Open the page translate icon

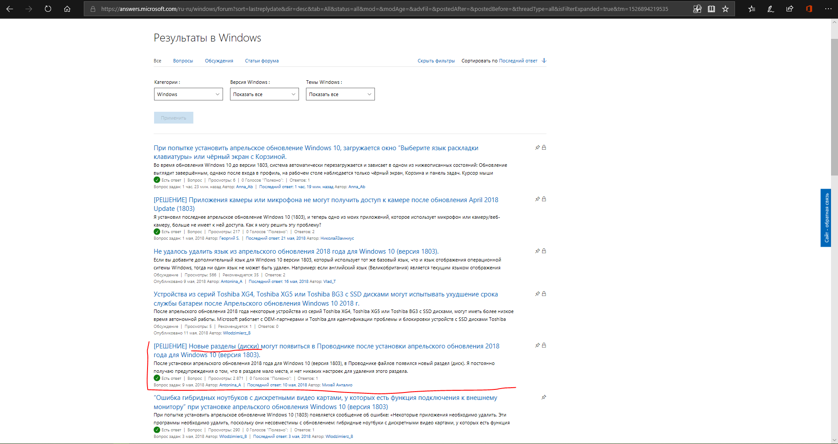coord(697,9)
